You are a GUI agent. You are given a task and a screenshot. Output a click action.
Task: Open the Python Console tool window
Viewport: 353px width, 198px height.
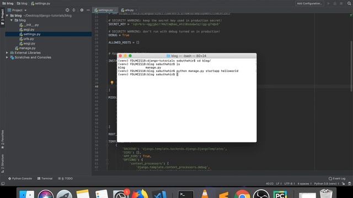click(x=20, y=178)
